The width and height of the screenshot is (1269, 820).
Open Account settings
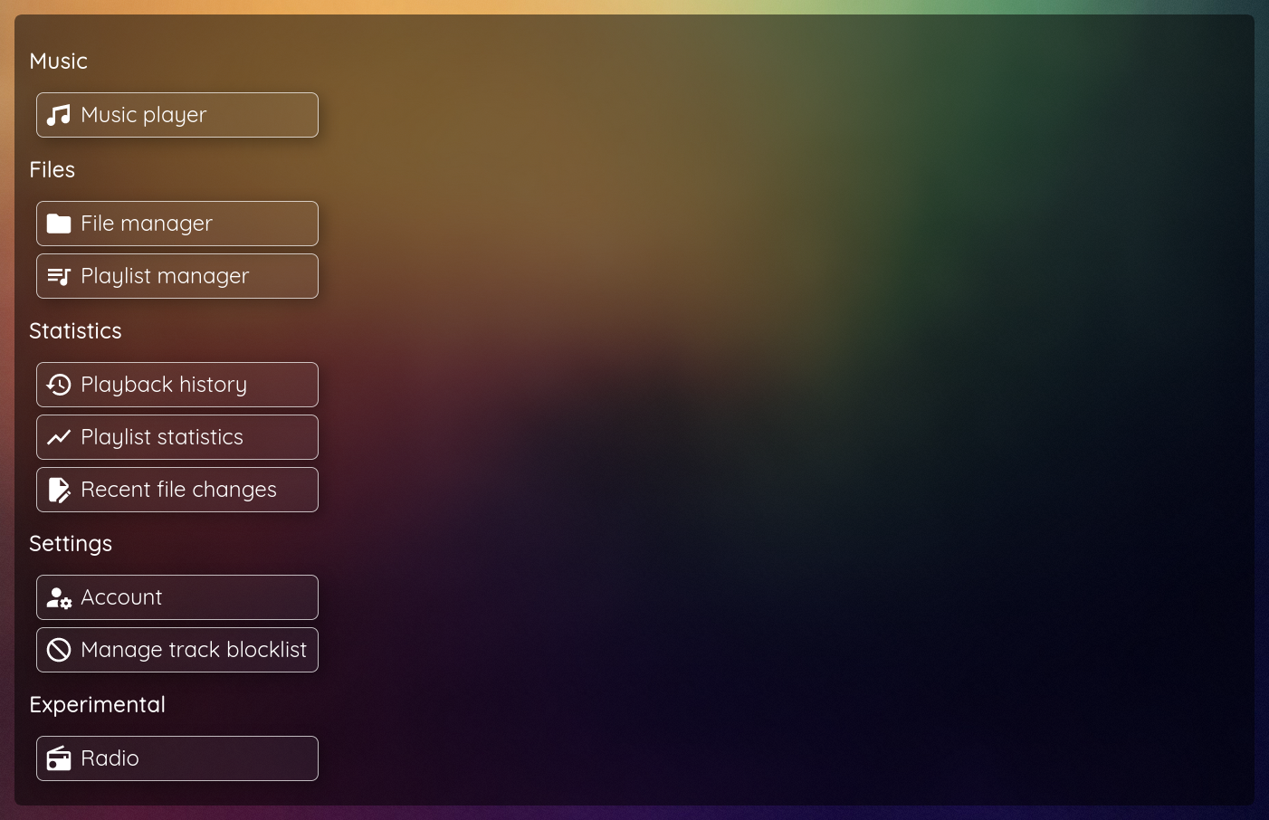[x=177, y=597]
